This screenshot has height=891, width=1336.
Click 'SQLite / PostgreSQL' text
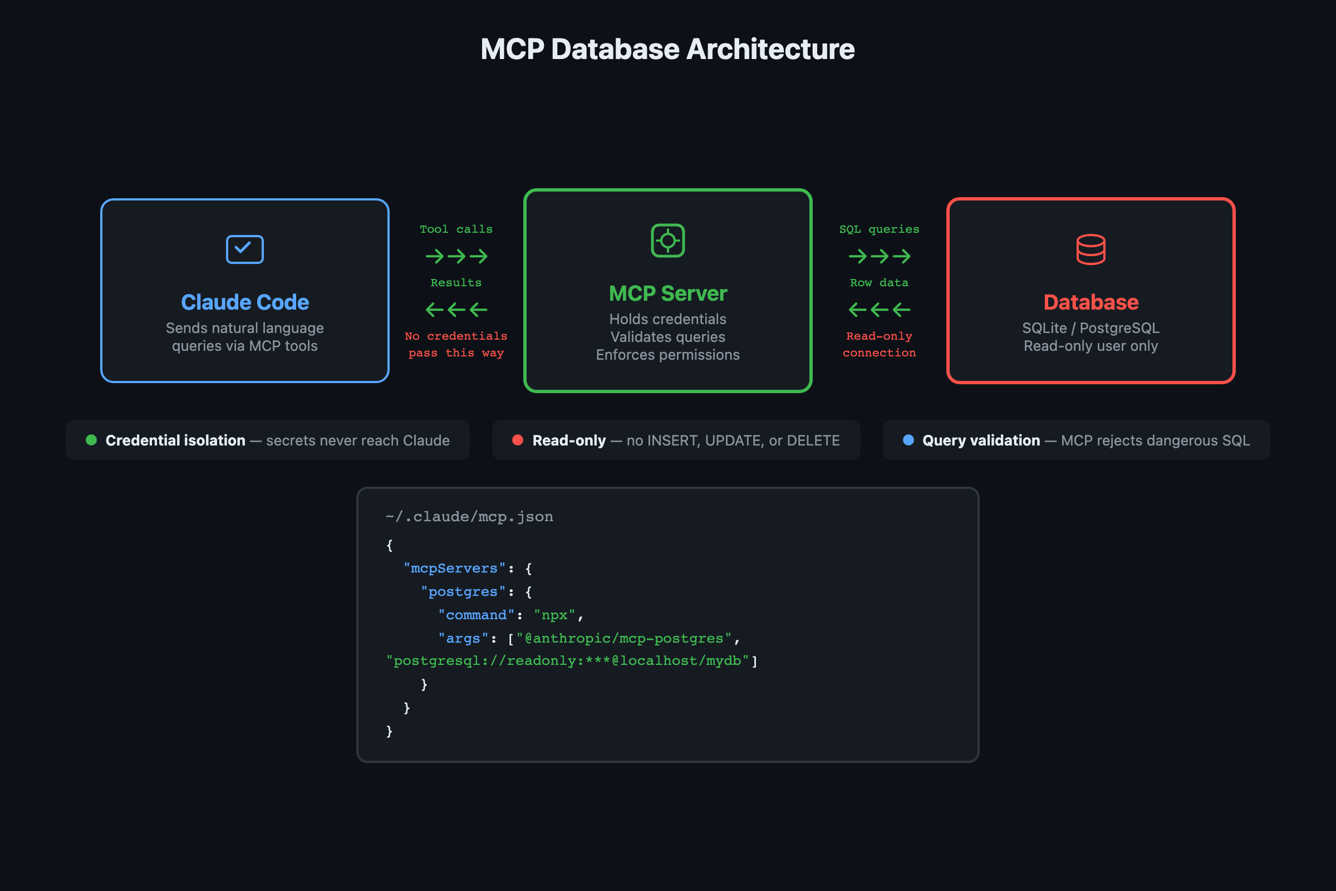[1091, 328]
